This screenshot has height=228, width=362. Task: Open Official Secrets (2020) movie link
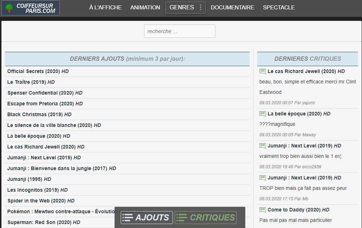pos(34,72)
